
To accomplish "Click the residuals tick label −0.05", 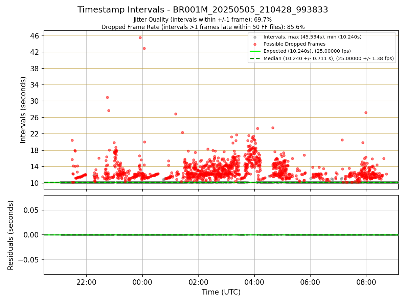I will (28, 259).
